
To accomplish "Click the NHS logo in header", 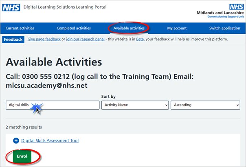I will [11, 7].
